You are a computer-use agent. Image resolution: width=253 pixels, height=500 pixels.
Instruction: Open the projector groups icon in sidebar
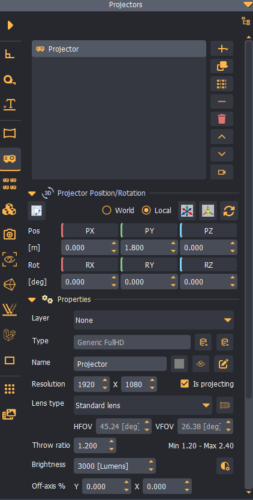[10, 184]
